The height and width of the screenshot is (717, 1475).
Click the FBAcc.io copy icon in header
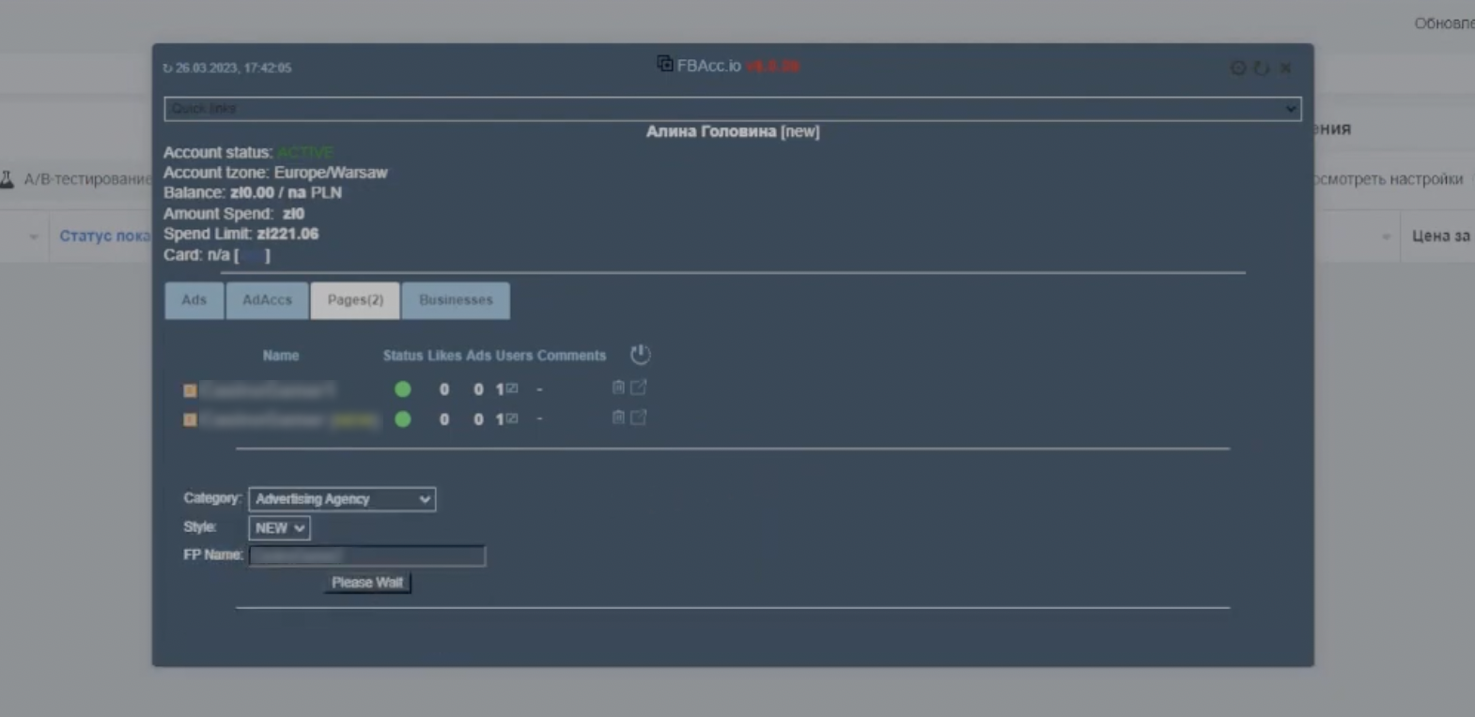coord(664,64)
